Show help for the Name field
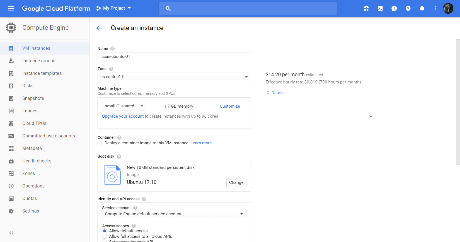 [112, 49]
